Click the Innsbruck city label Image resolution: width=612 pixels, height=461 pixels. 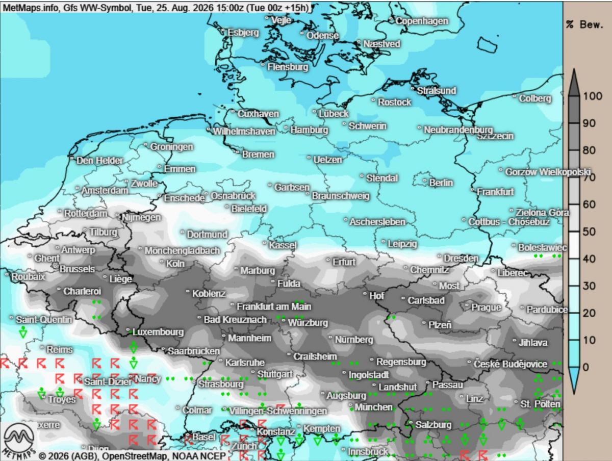368,451
